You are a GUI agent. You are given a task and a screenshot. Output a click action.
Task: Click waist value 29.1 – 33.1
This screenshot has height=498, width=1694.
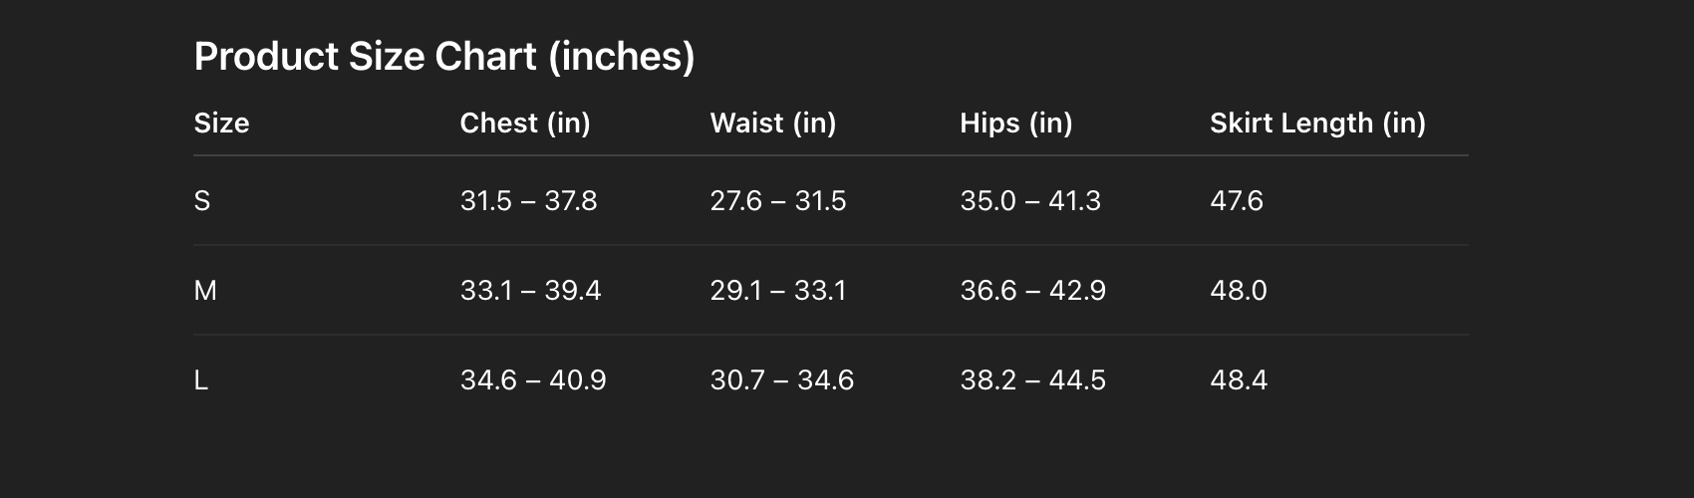click(x=778, y=291)
